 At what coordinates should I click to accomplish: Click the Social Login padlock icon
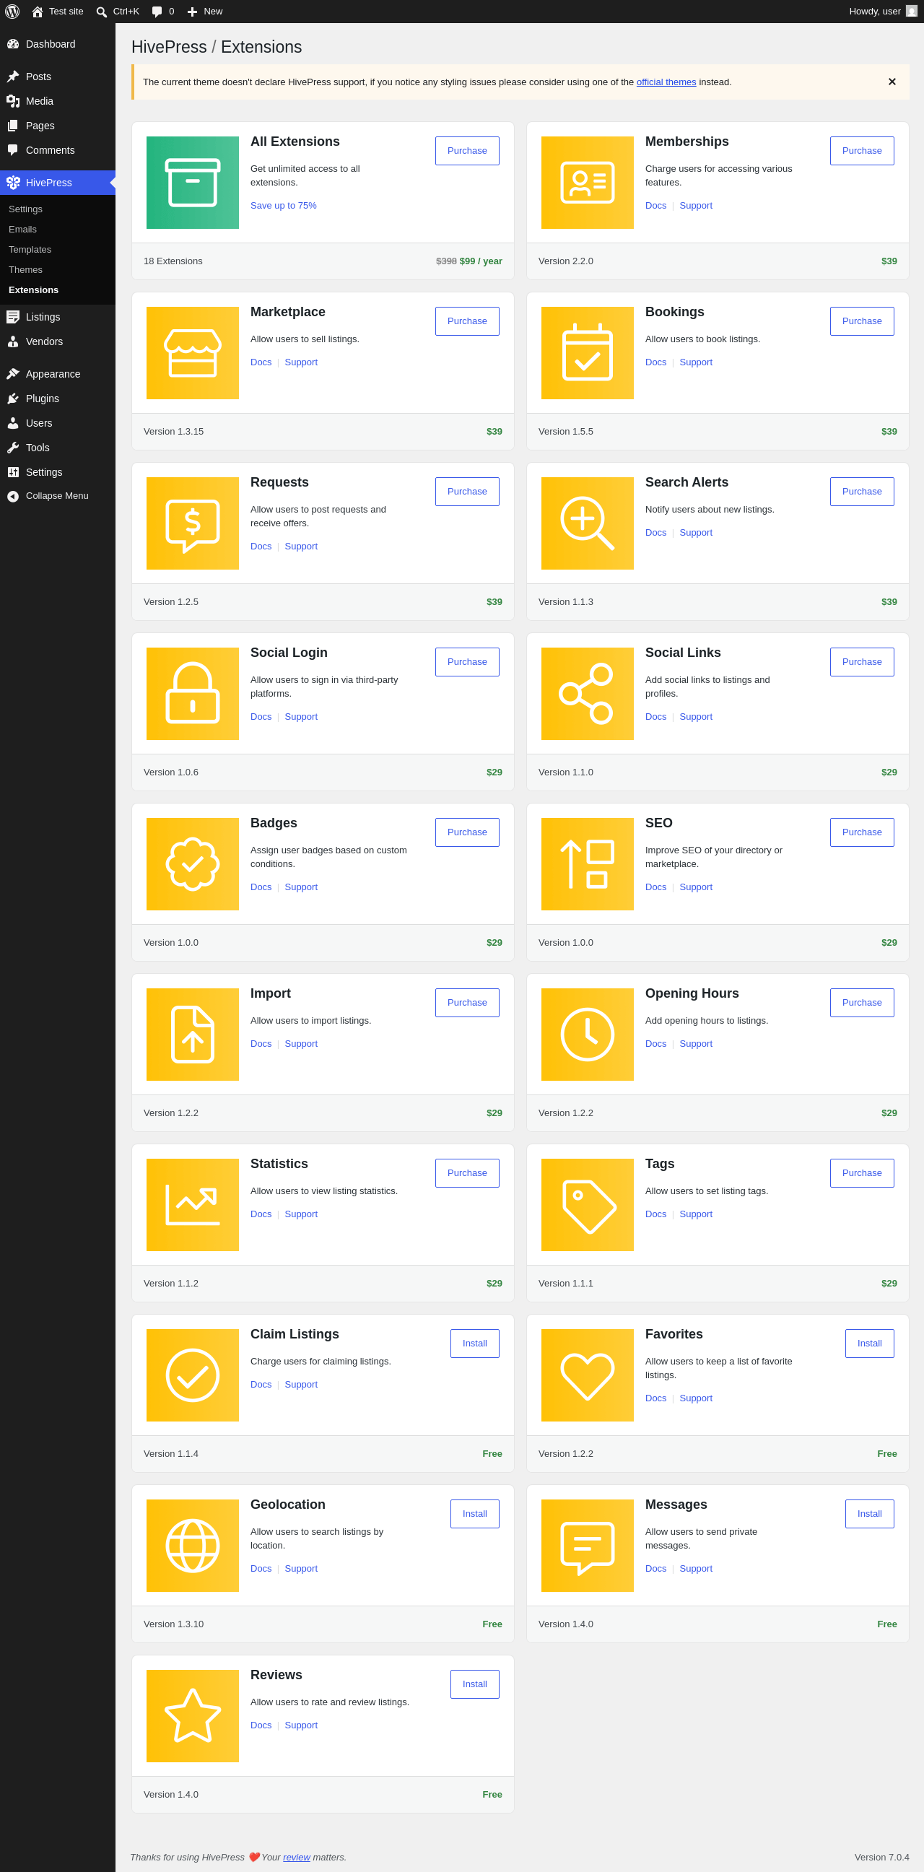pyautogui.click(x=193, y=694)
